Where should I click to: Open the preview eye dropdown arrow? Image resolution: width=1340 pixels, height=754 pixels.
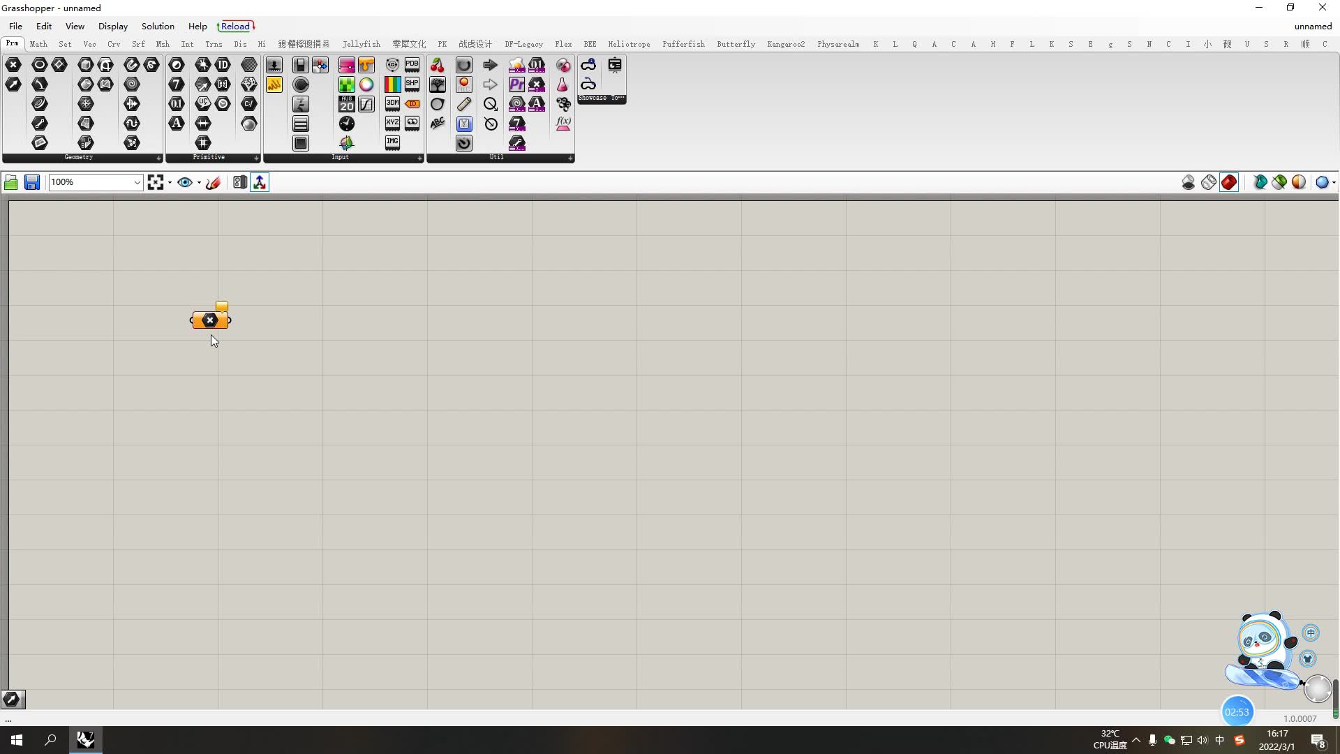point(199,183)
